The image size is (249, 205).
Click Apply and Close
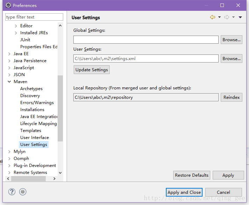tap(184, 192)
